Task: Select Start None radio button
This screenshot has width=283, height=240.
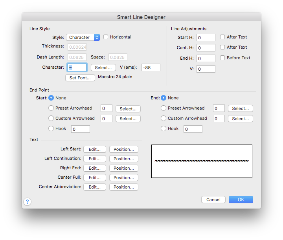Action: click(51, 98)
